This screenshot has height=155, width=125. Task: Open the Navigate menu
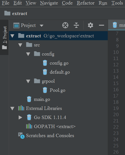coord(49,3)
